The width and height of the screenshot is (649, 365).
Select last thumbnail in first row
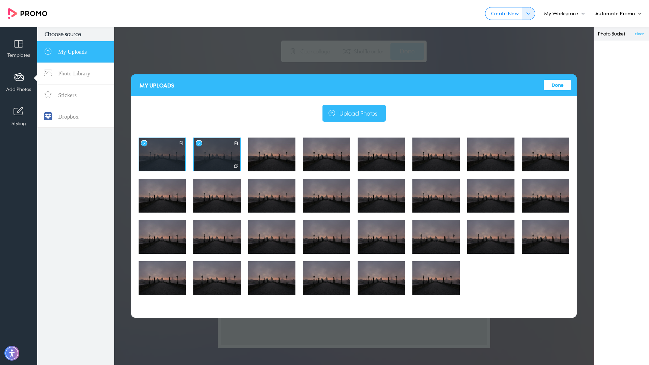tap(546, 154)
